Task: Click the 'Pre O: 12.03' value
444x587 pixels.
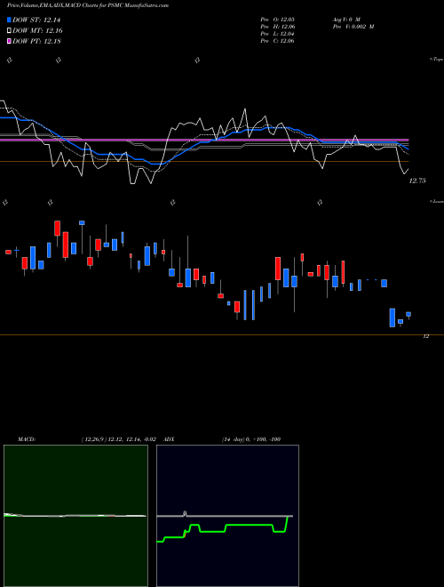Action: [278, 19]
